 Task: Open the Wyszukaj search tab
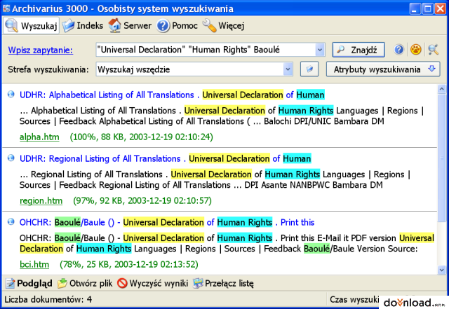tap(31, 26)
